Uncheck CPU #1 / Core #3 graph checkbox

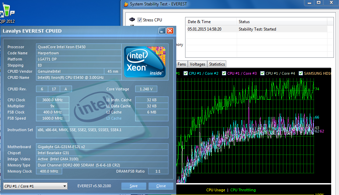tap(224, 73)
